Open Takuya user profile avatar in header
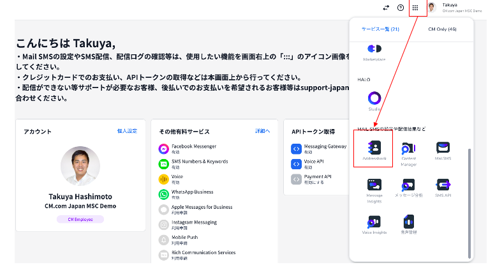The height and width of the screenshot is (274, 502). (x=432, y=8)
